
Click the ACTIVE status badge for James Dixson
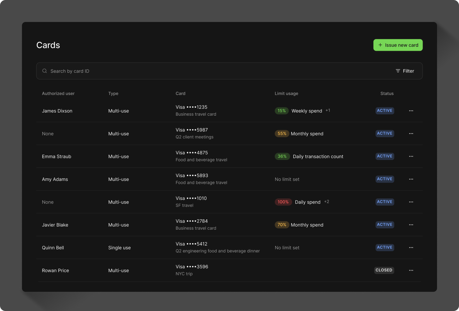(384, 111)
